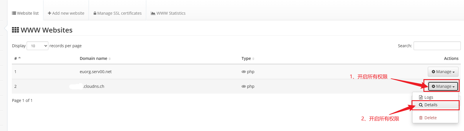Image resolution: width=464 pixels, height=131 pixels.
Task: Click the plus icon for adding website
Action: (50, 13)
